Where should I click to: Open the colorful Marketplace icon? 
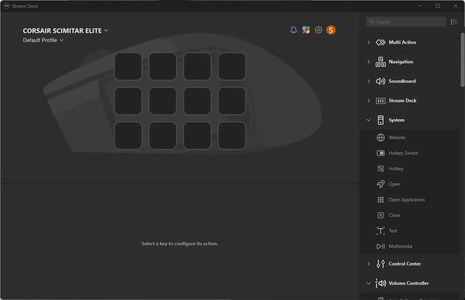pos(306,30)
